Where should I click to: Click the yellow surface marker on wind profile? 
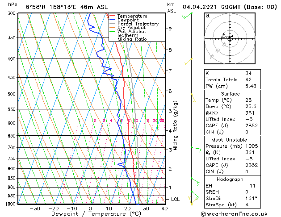(x=192, y=204)
